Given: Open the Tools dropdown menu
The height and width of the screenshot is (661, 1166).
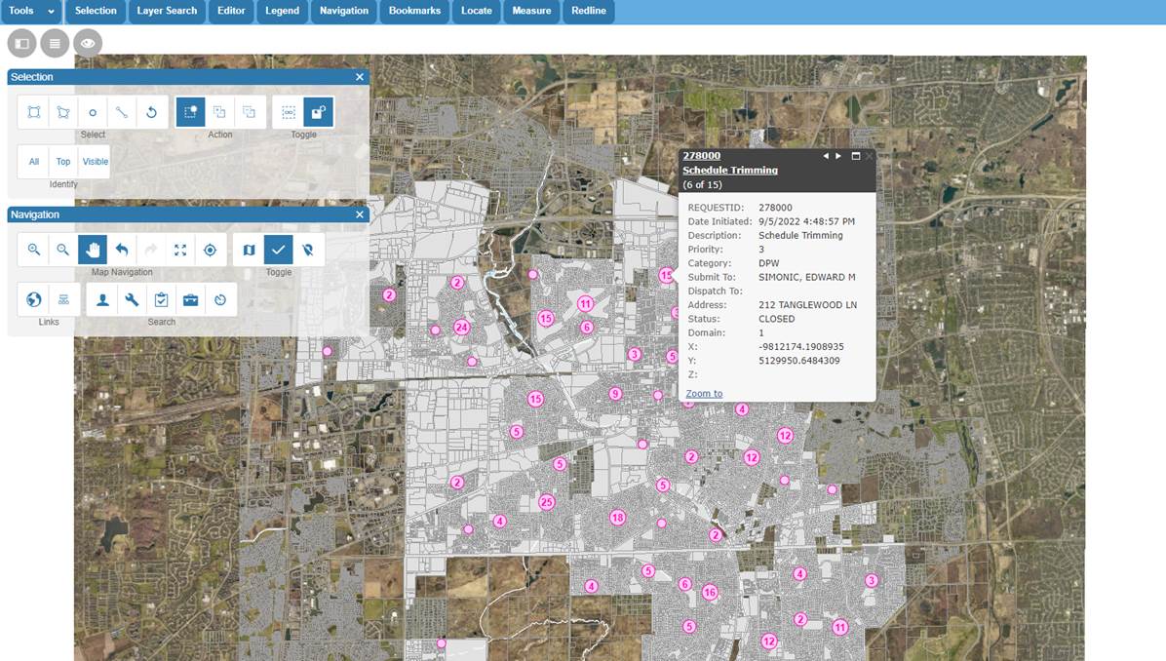Looking at the screenshot, I should tap(29, 12).
